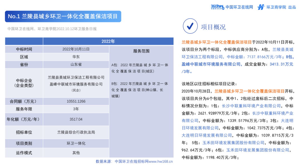Click the orange project name beginning the overview

[217, 42]
